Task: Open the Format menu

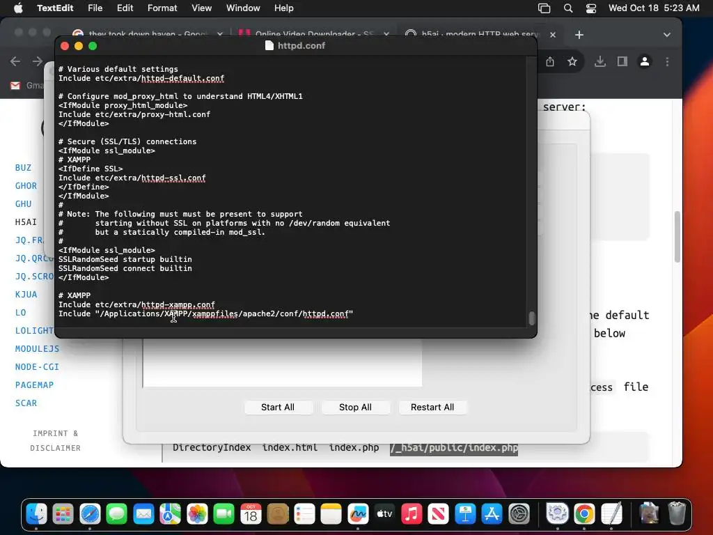Action: pyautogui.click(x=162, y=8)
